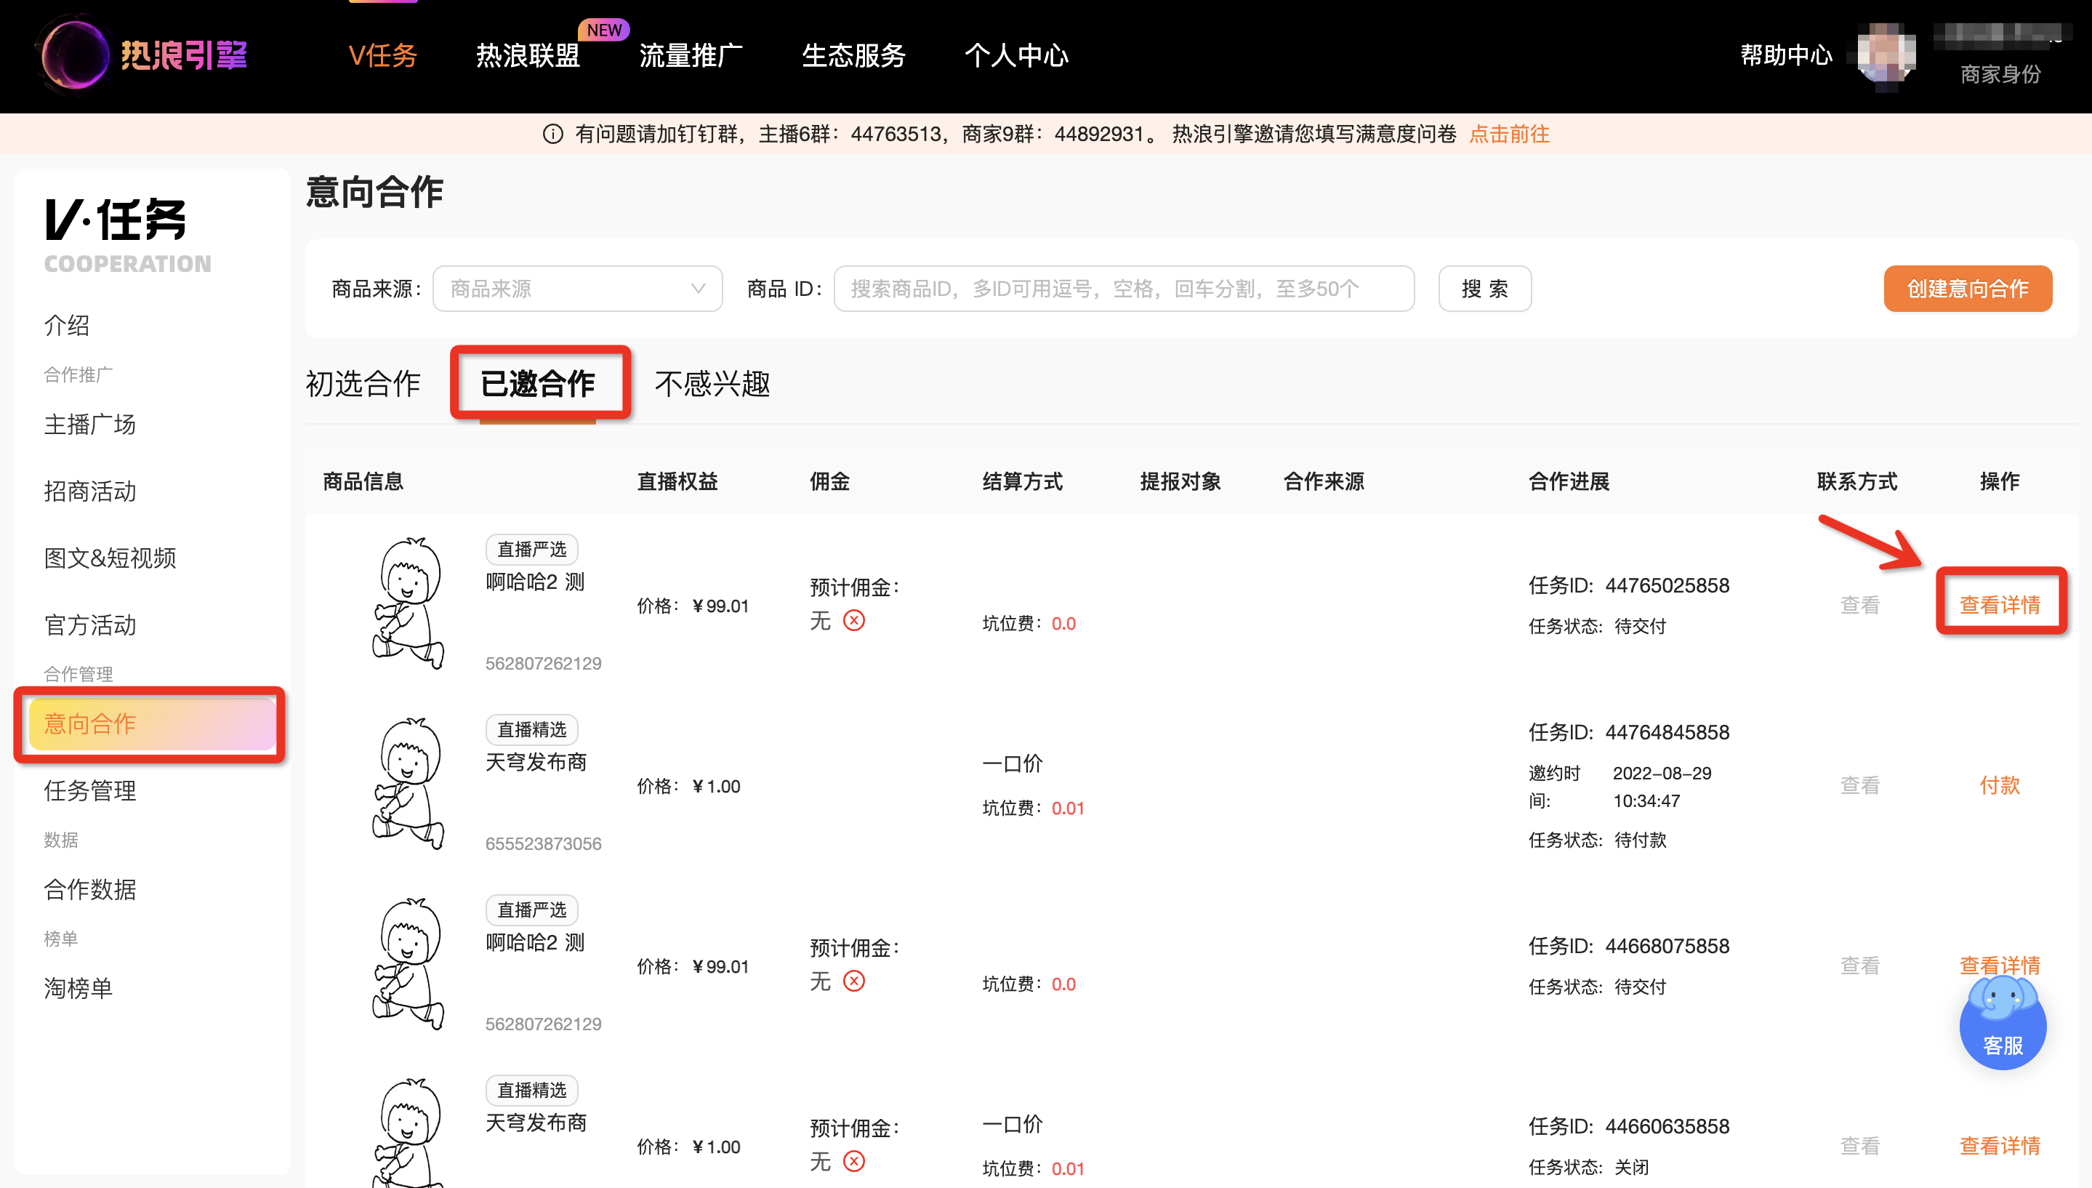Click thumbnail of task 44668075858 row
Viewport: 2092px width, 1188px height.
click(x=409, y=965)
